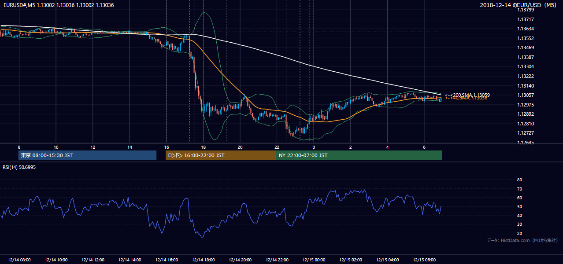Click the 12/15 00:00 bottom time label
The image size is (563, 264).
coord(314,260)
